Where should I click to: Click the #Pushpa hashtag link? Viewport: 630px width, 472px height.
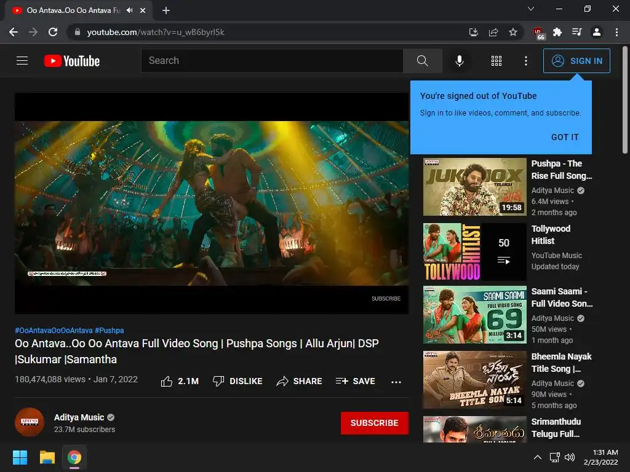coord(110,330)
